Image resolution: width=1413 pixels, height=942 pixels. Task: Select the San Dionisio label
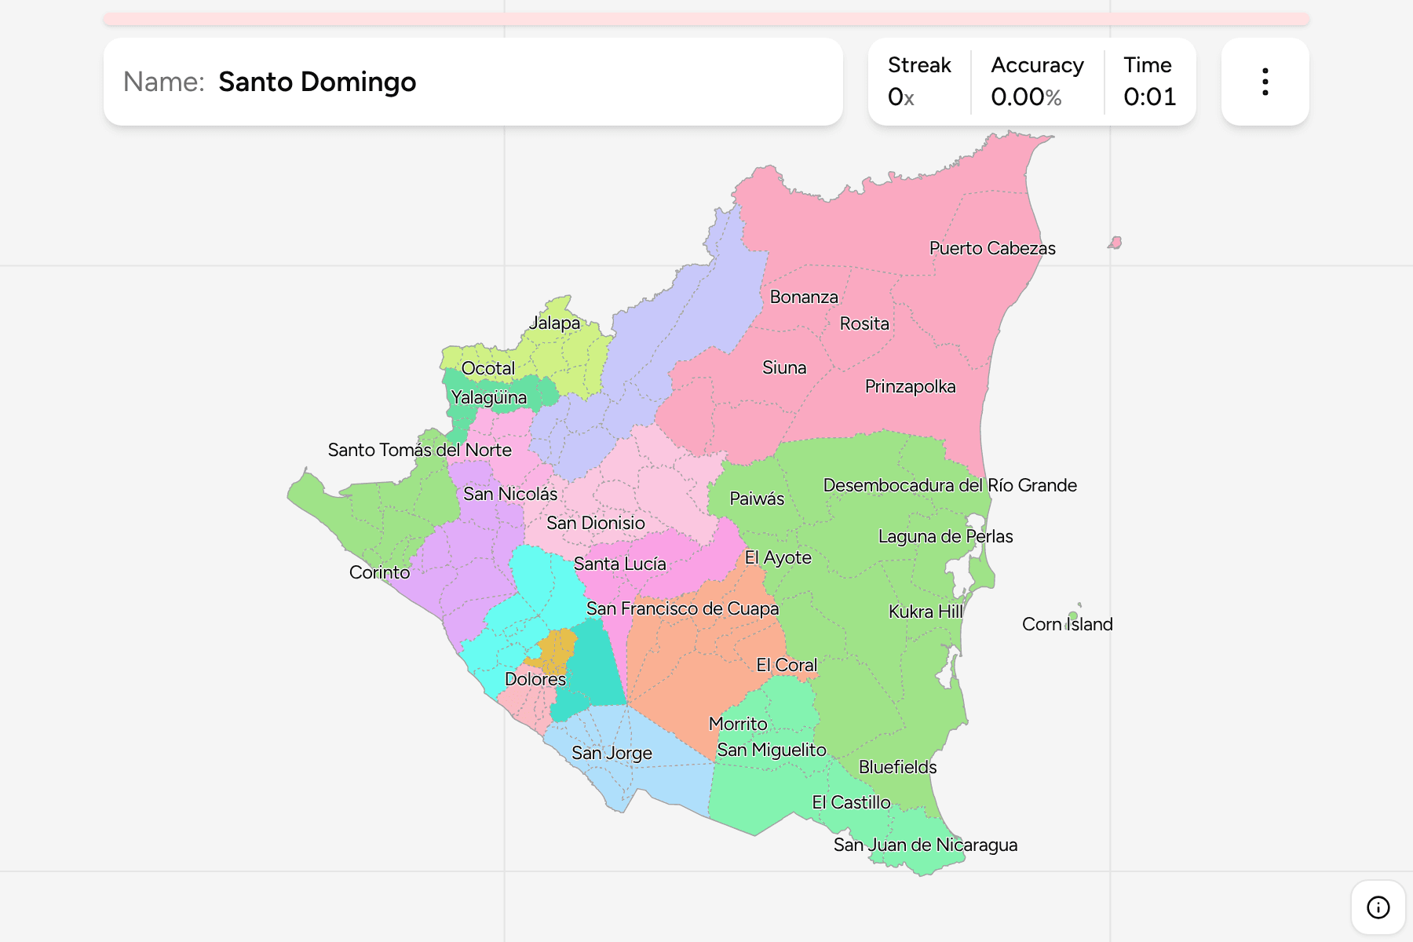pos(596,523)
